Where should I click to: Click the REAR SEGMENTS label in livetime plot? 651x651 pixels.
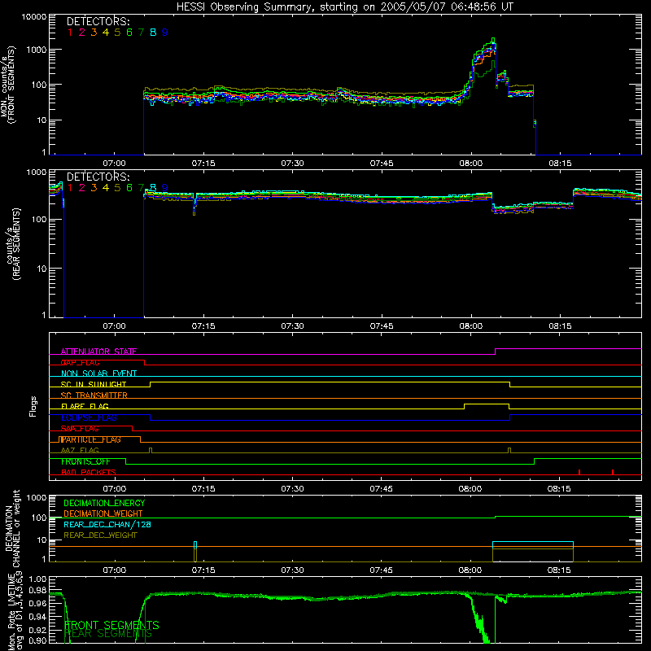[109, 634]
